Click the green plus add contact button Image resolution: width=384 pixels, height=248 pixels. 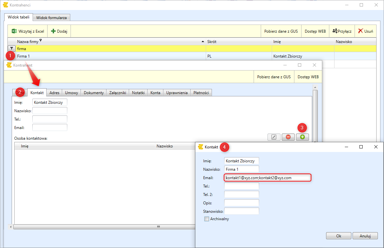pyautogui.click(x=302, y=137)
